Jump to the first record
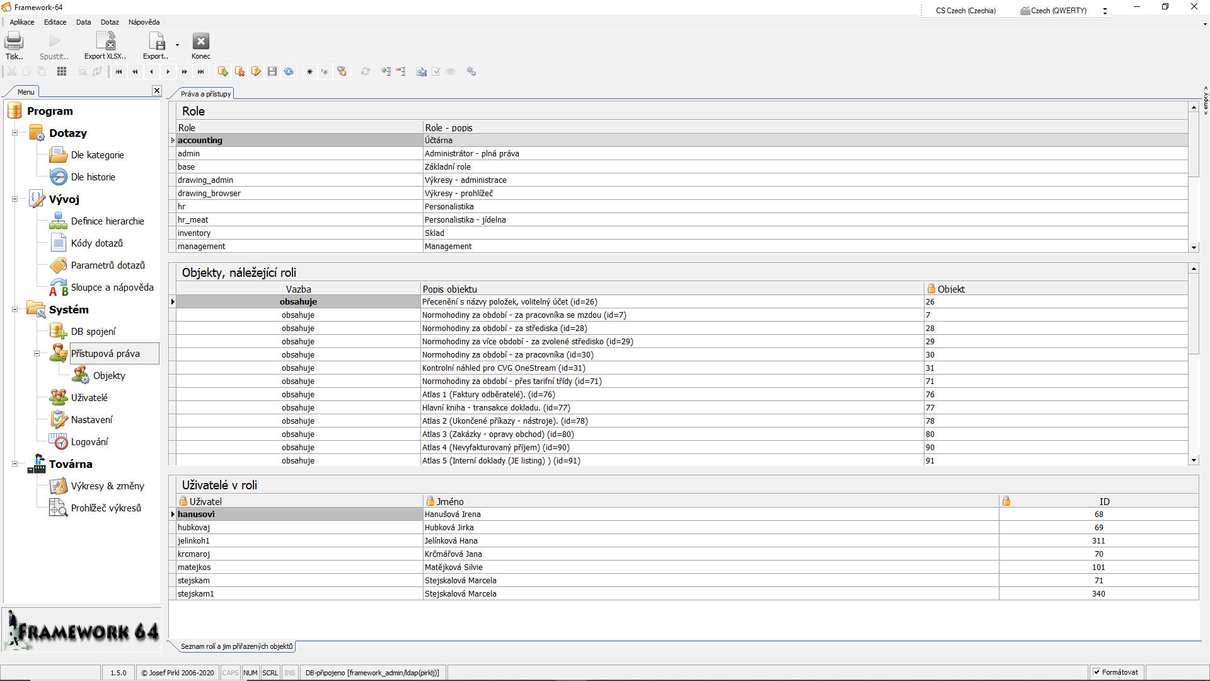Screen dimensions: 1210x681 (118, 72)
